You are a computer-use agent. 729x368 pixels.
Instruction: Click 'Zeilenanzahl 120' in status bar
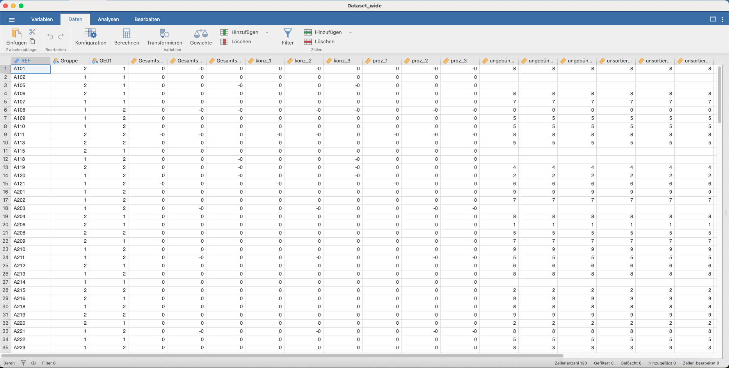571,363
